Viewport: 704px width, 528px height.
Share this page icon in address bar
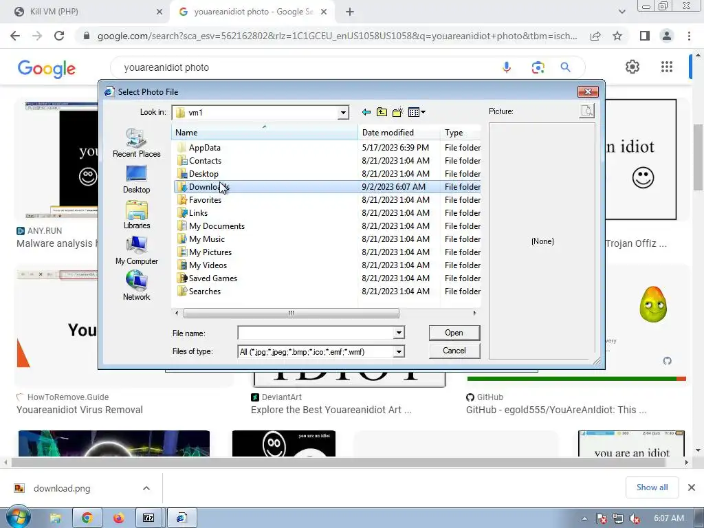tap(595, 36)
